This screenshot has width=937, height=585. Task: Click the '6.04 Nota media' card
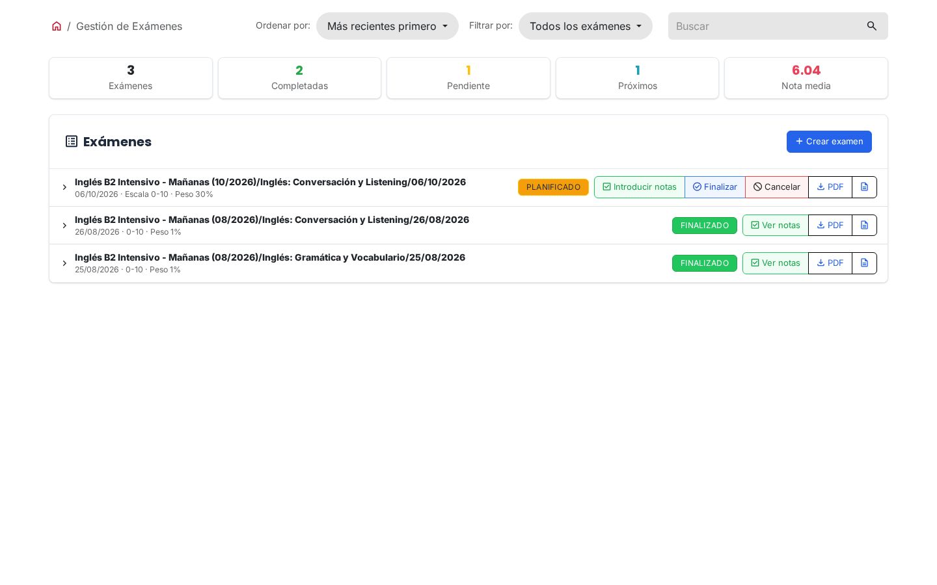pyautogui.click(x=806, y=78)
